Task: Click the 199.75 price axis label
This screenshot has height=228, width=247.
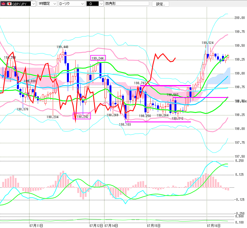Action: tap(239, 32)
